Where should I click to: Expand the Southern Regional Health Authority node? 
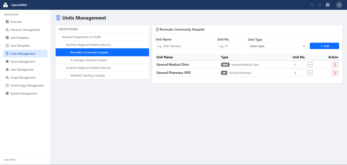tap(63, 68)
